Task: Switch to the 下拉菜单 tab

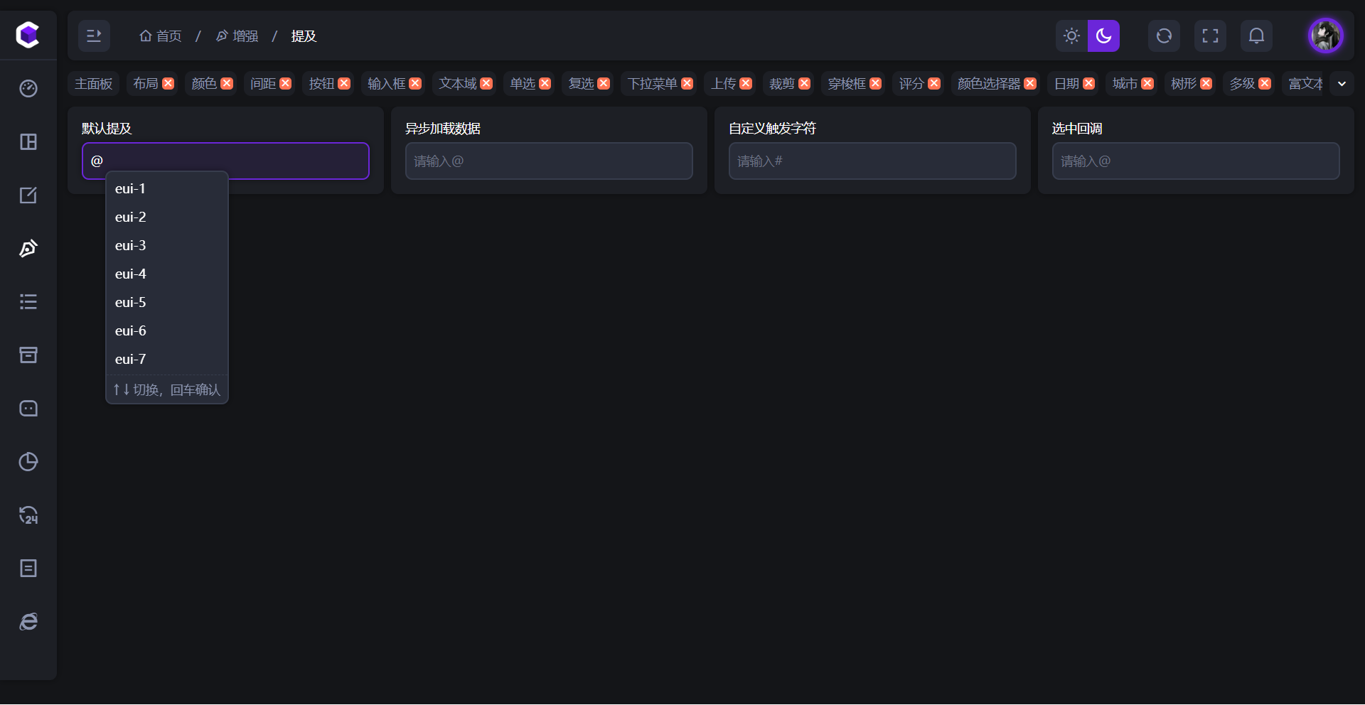Action: [x=652, y=83]
